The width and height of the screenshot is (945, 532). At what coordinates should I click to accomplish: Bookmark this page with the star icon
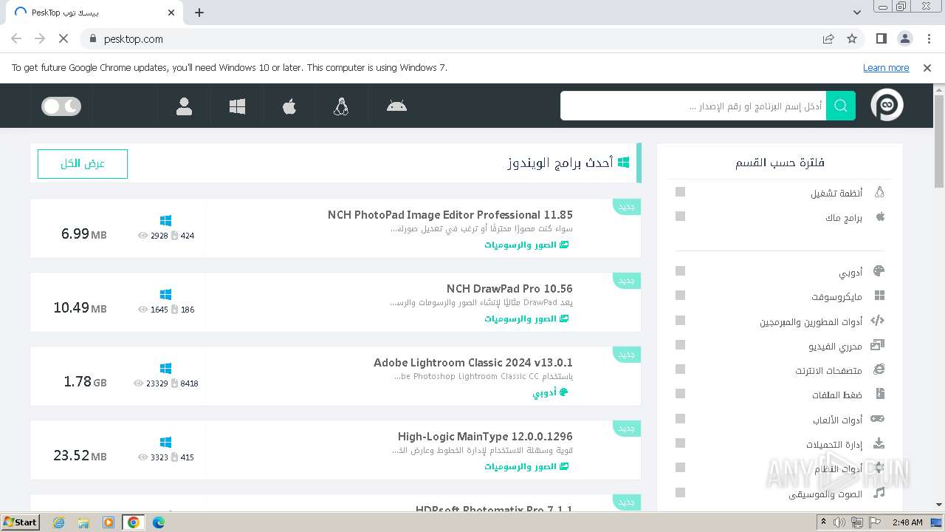click(852, 38)
